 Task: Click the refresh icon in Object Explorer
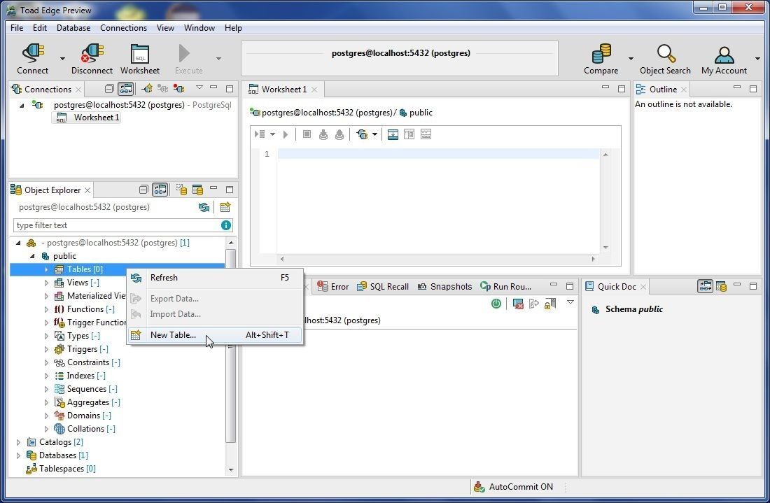(x=204, y=207)
